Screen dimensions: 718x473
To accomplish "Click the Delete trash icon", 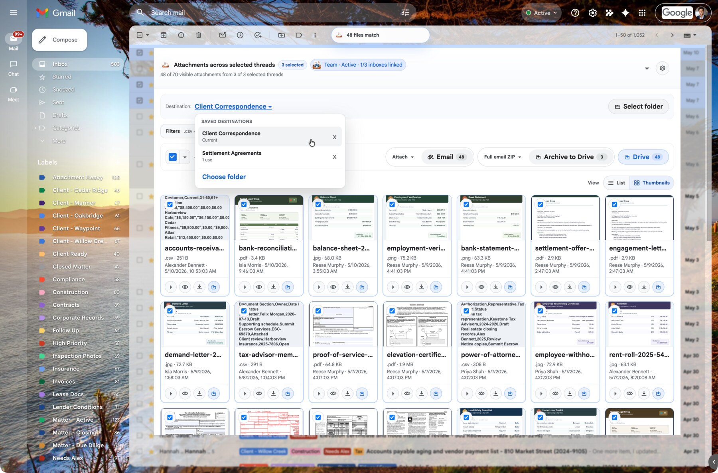I will tap(199, 35).
